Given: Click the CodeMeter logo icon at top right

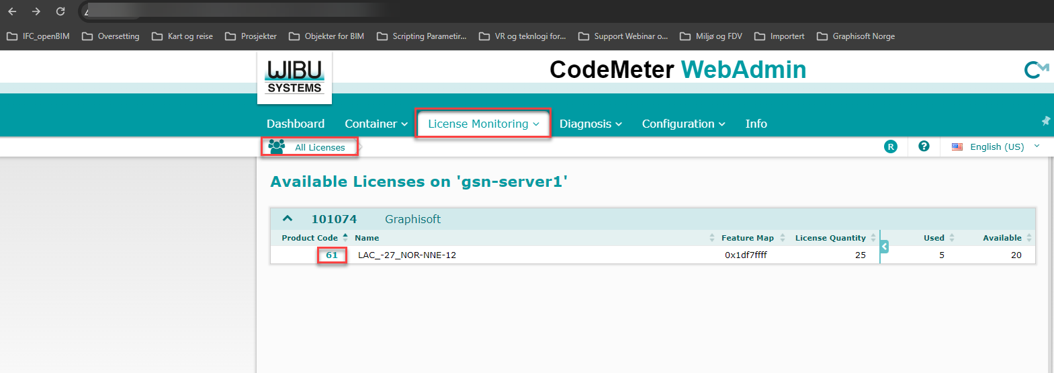Looking at the screenshot, I should (x=1036, y=70).
